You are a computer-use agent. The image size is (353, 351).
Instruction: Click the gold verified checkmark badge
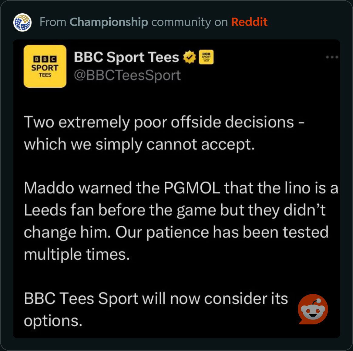click(x=190, y=57)
